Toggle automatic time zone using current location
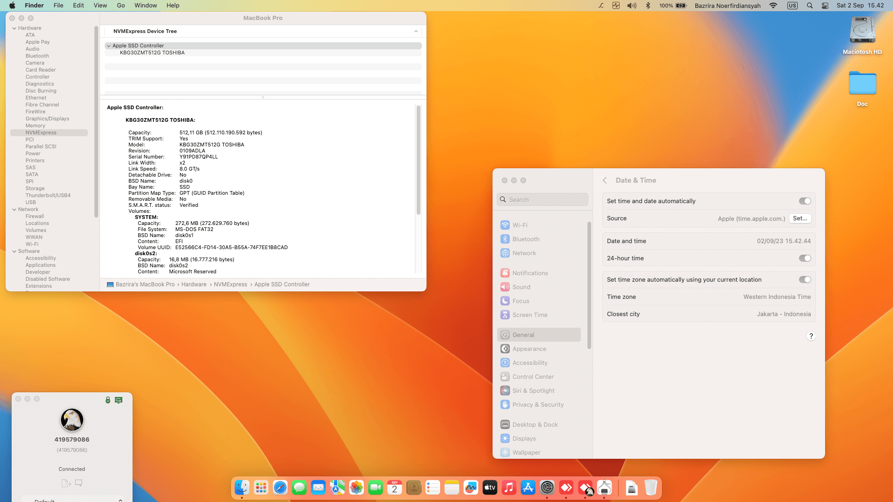The width and height of the screenshot is (893, 502). (805, 280)
